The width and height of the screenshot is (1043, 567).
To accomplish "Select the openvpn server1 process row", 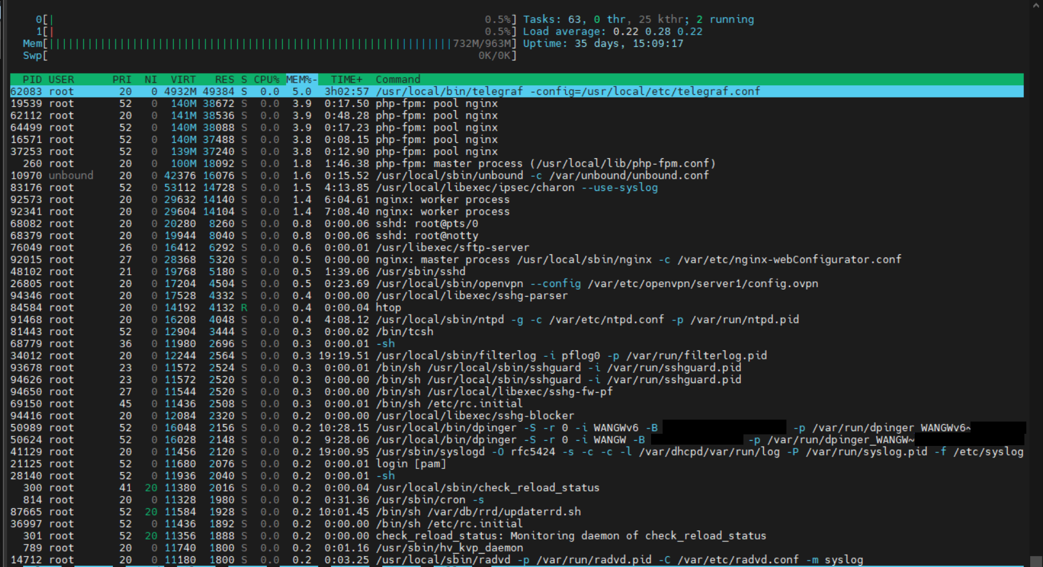I will tap(516, 284).
